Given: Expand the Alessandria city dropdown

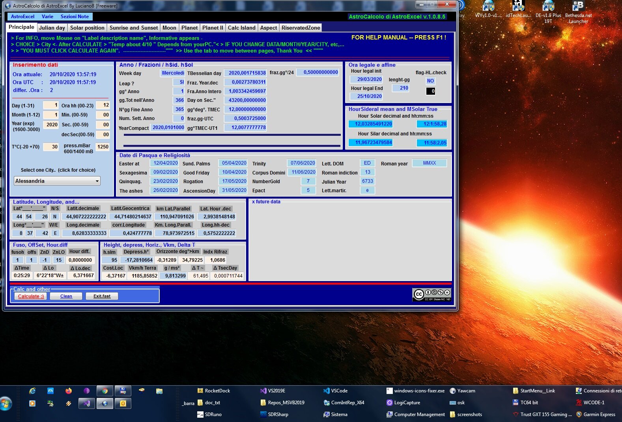Looking at the screenshot, I should pyautogui.click(x=97, y=181).
